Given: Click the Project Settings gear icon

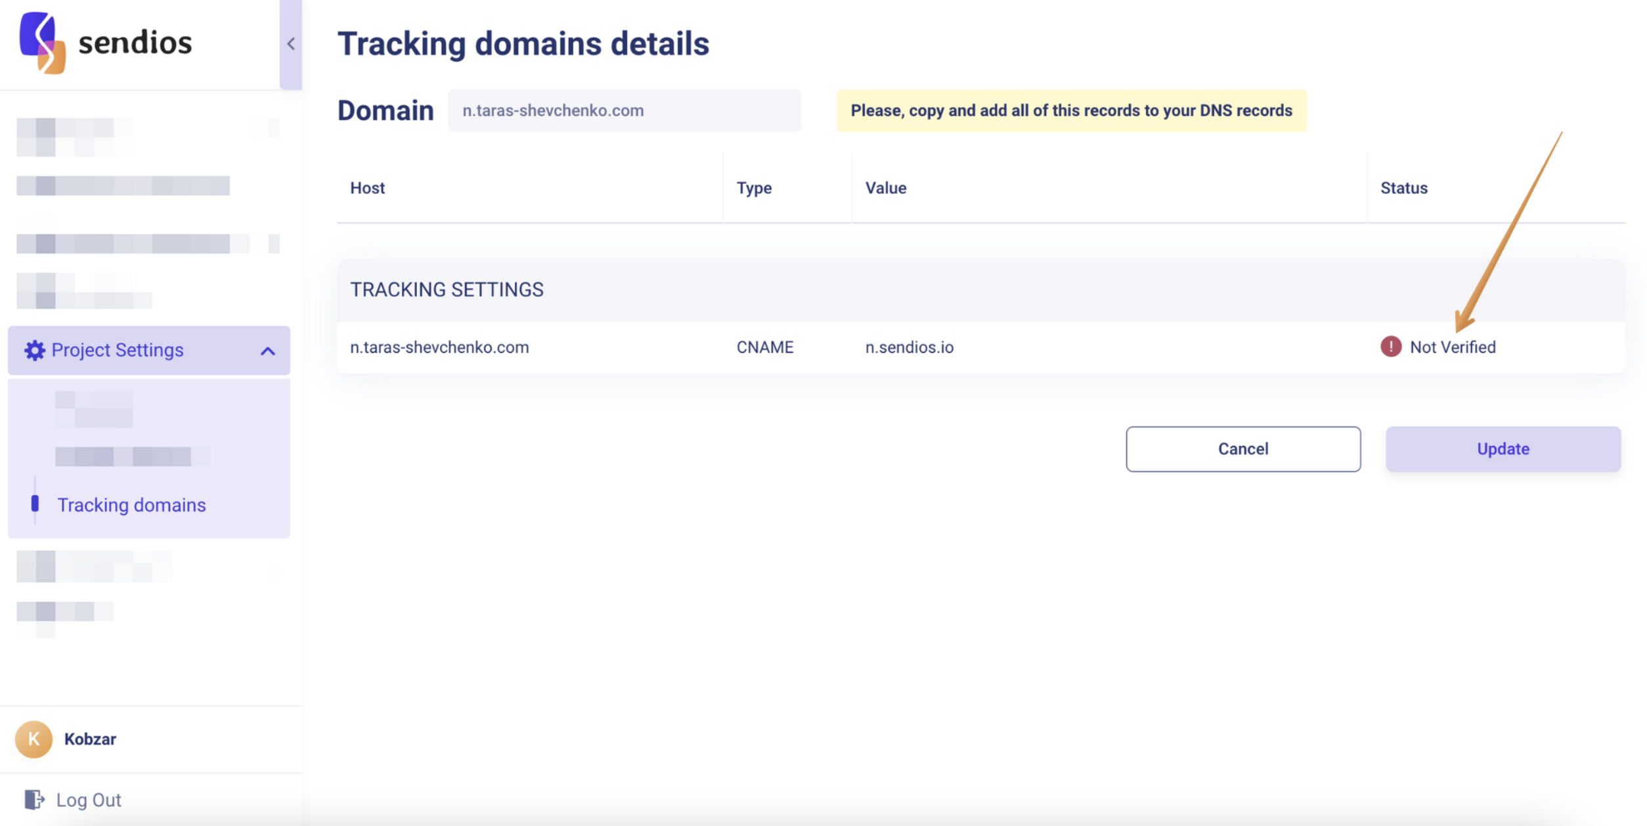Looking at the screenshot, I should (x=34, y=351).
